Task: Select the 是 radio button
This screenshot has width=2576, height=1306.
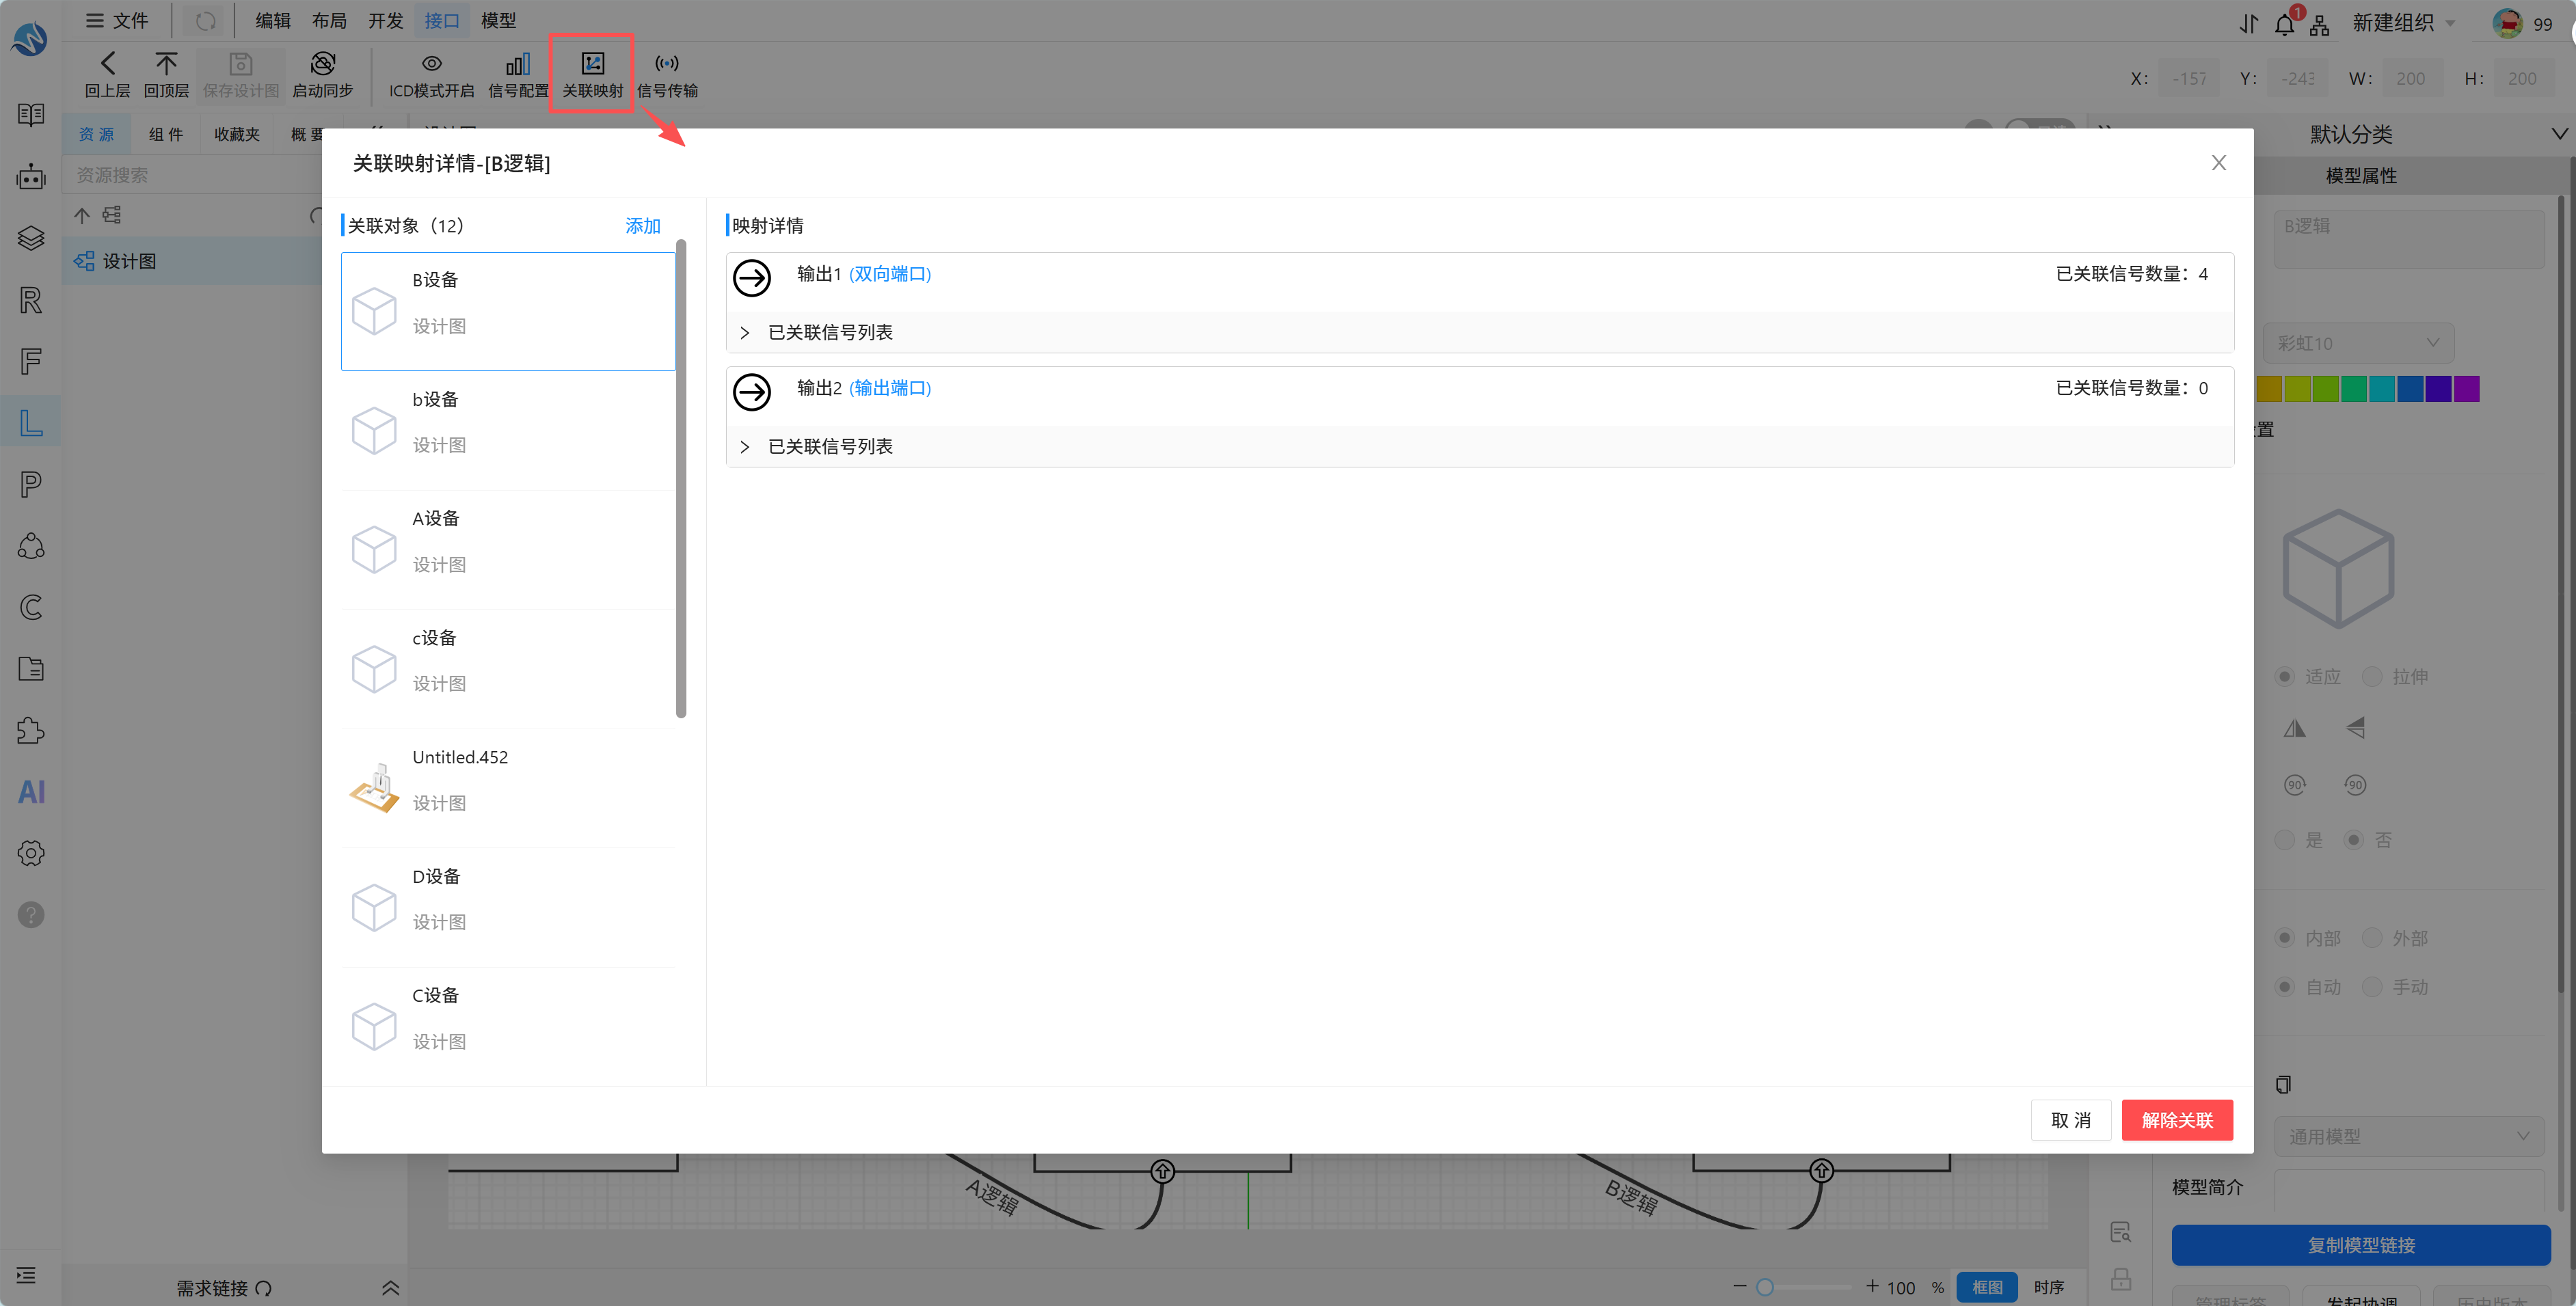Action: [2284, 840]
